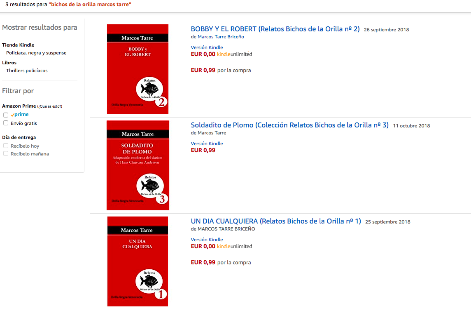Open the Bobby y el Robert book cover

[138, 69]
